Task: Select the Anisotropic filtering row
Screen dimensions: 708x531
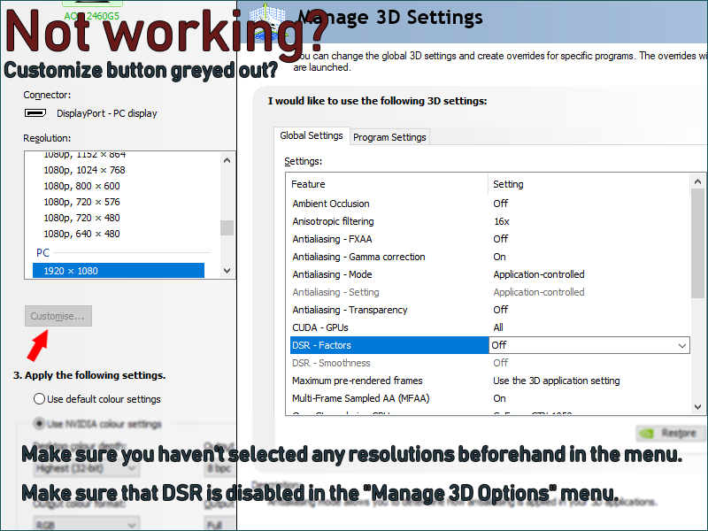Action: (489, 221)
